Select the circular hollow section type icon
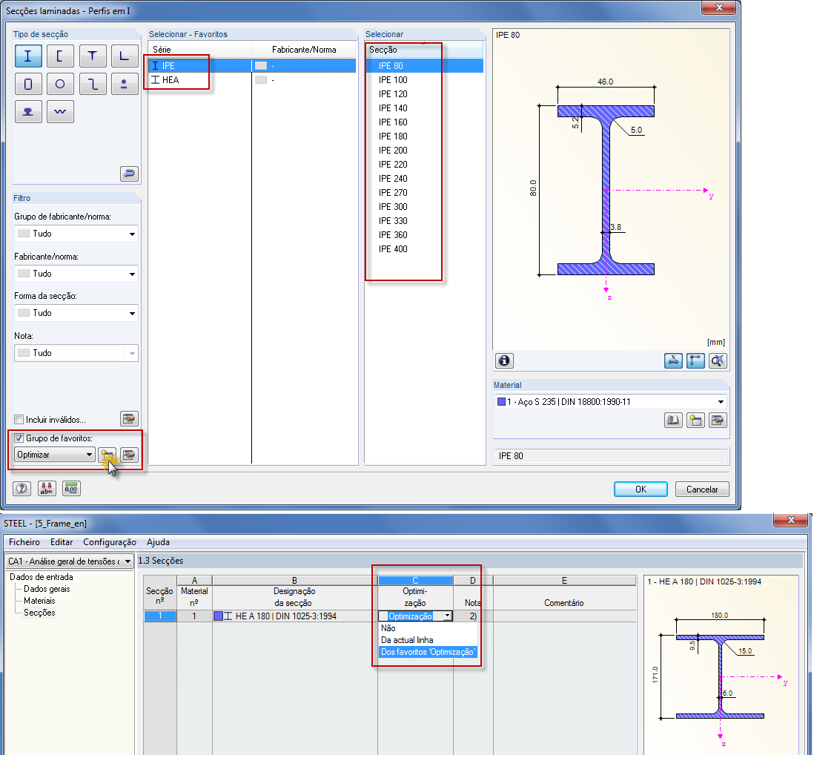This screenshot has width=814, height=758. pos(60,84)
